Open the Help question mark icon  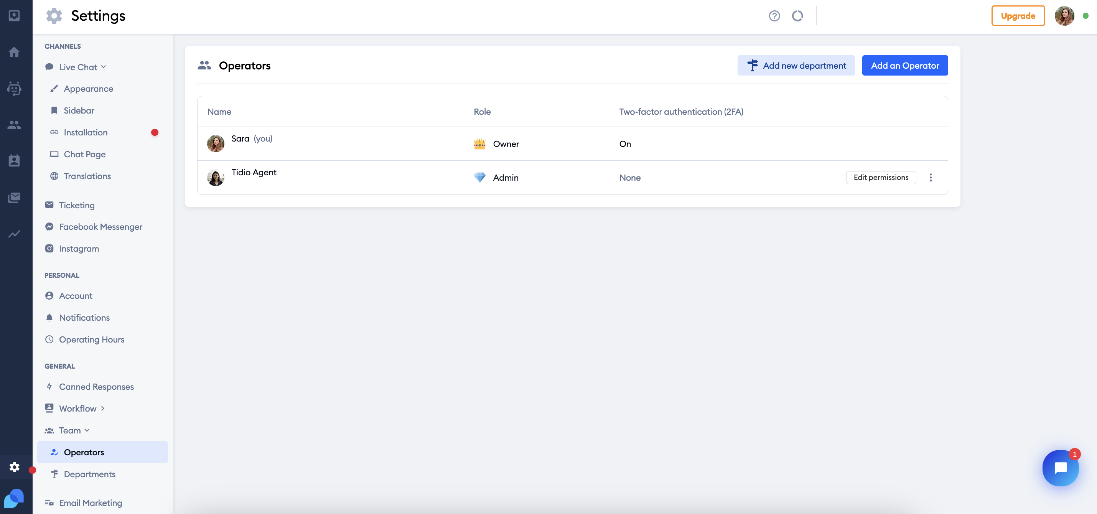(774, 16)
